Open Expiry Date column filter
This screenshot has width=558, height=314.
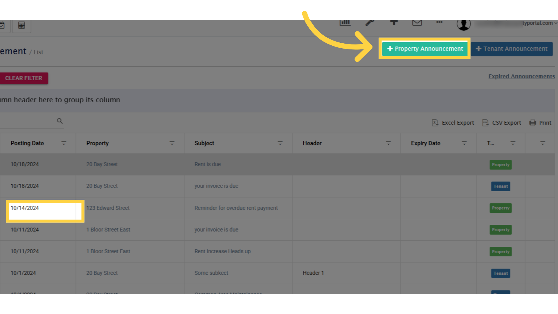click(x=464, y=143)
